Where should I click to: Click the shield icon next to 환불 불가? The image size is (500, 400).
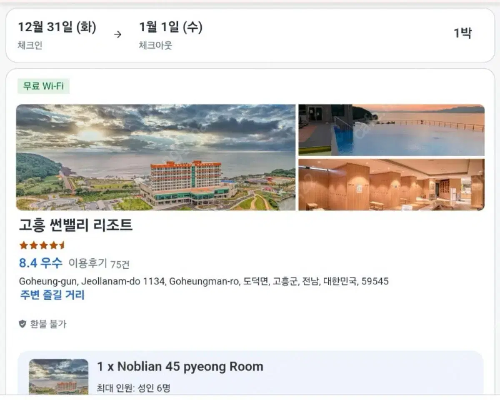[22, 324]
